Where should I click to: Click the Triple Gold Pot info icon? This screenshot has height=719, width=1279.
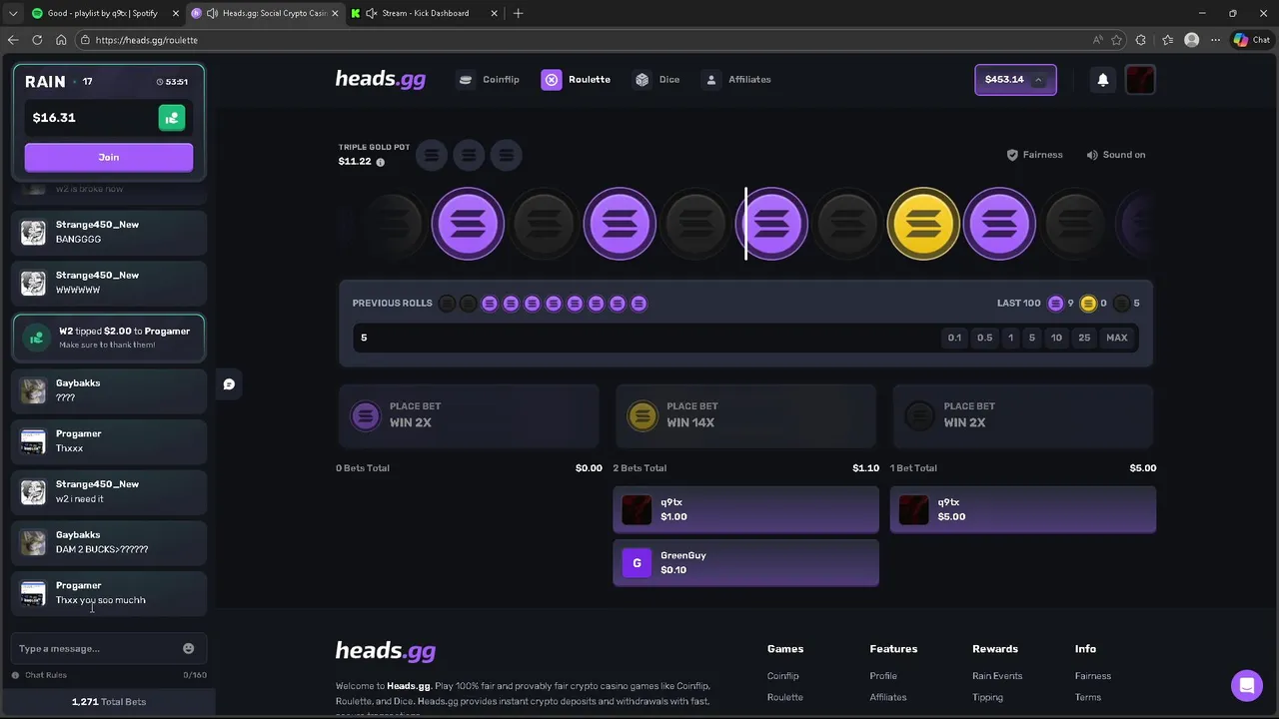(380, 162)
